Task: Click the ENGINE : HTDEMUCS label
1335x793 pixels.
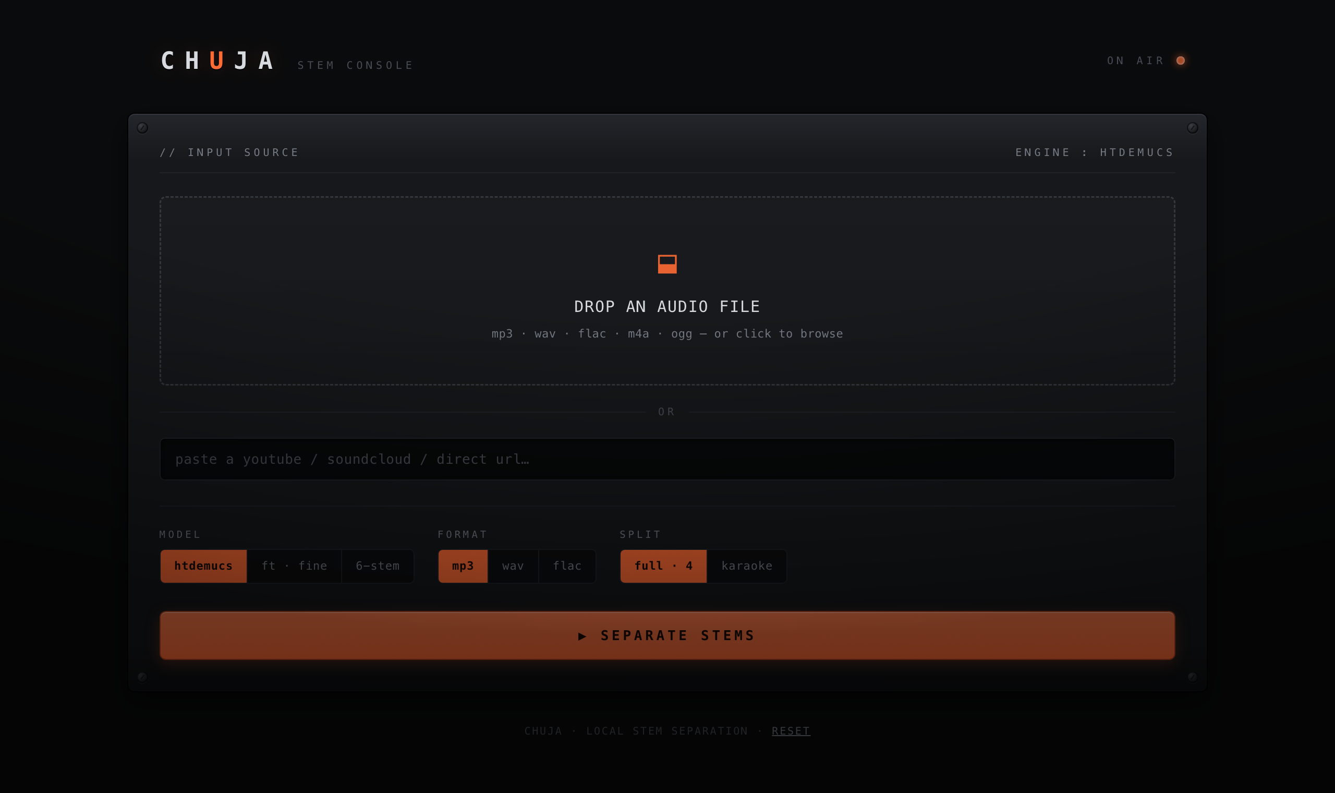Action: click(1095, 152)
